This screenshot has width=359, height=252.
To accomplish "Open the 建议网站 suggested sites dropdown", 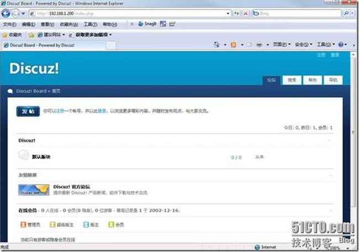I will pyautogui.click(x=51, y=35).
